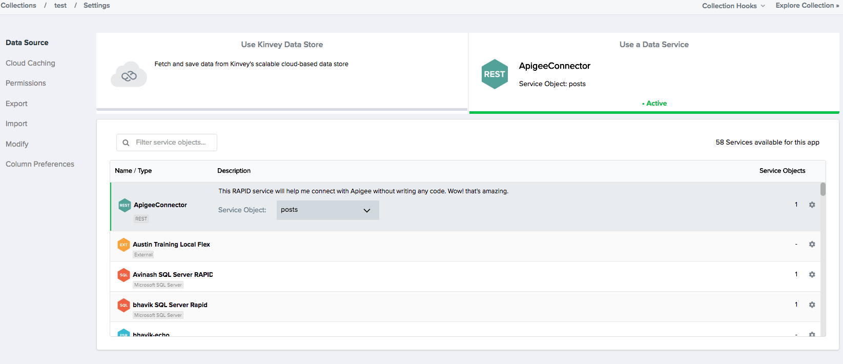Click the Explore Collection link
This screenshot has width=843, height=364.
807,6
